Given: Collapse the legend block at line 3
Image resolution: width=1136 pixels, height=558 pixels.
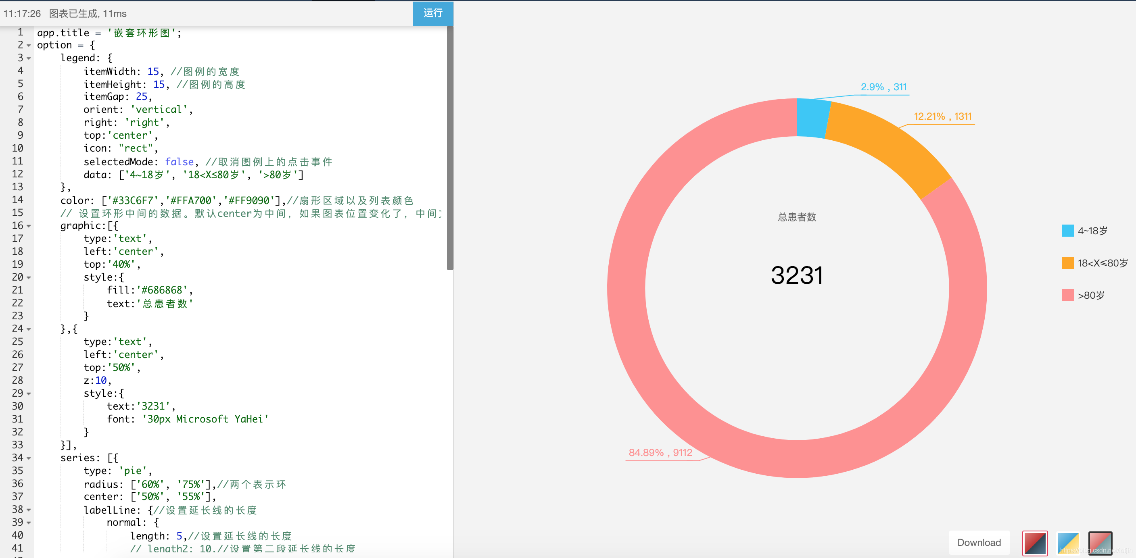Looking at the screenshot, I should click(x=29, y=58).
